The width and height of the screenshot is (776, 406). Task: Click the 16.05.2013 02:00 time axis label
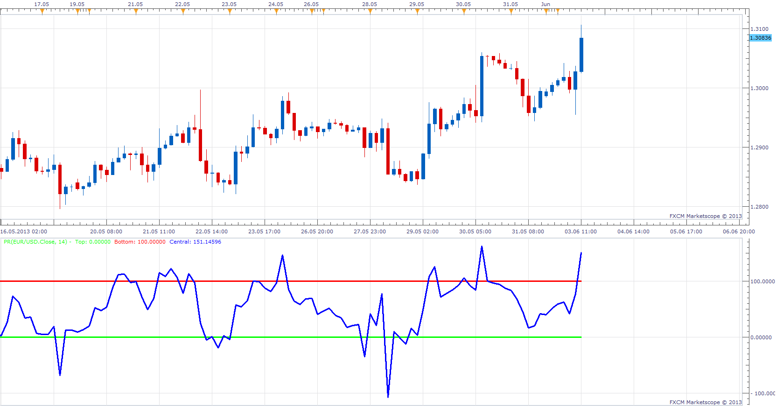click(24, 231)
